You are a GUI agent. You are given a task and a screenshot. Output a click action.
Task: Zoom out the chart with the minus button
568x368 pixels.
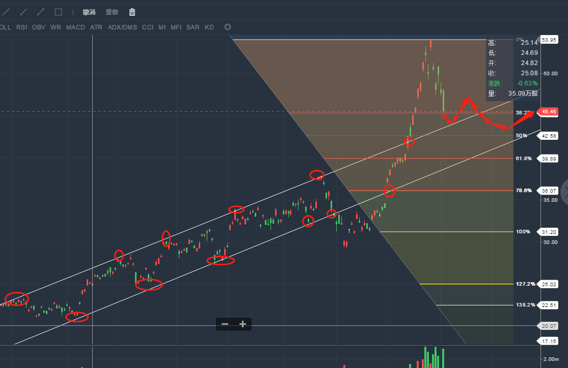[225, 324]
